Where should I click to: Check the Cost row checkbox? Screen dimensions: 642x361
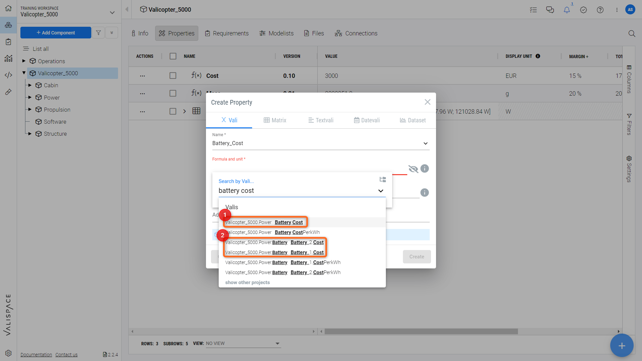[173, 76]
